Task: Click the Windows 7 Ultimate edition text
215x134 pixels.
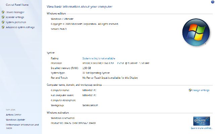Action: [62, 19]
